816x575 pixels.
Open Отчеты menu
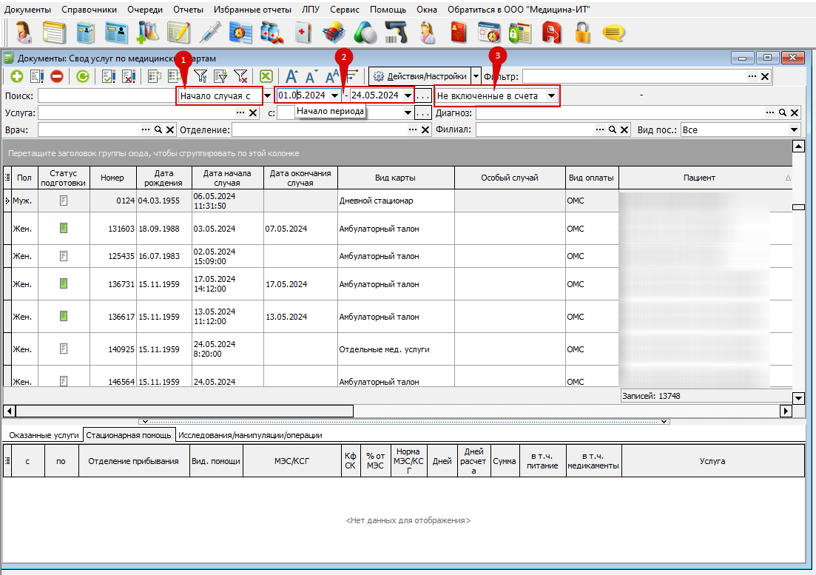[x=188, y=10]
